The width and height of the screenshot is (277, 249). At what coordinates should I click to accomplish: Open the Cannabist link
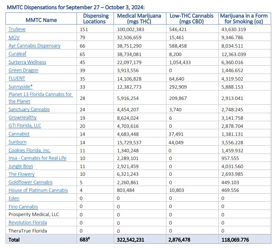(19, 134)
